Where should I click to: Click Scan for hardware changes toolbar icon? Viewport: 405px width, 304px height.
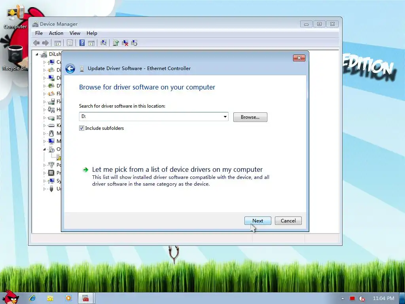(x=104, y=43)
